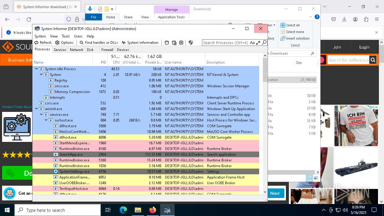Collapse the System process node

pyautogui.click(x=41, y=74)
